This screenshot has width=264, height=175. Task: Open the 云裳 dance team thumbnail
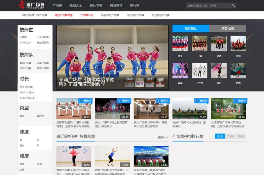click(200, 43)
